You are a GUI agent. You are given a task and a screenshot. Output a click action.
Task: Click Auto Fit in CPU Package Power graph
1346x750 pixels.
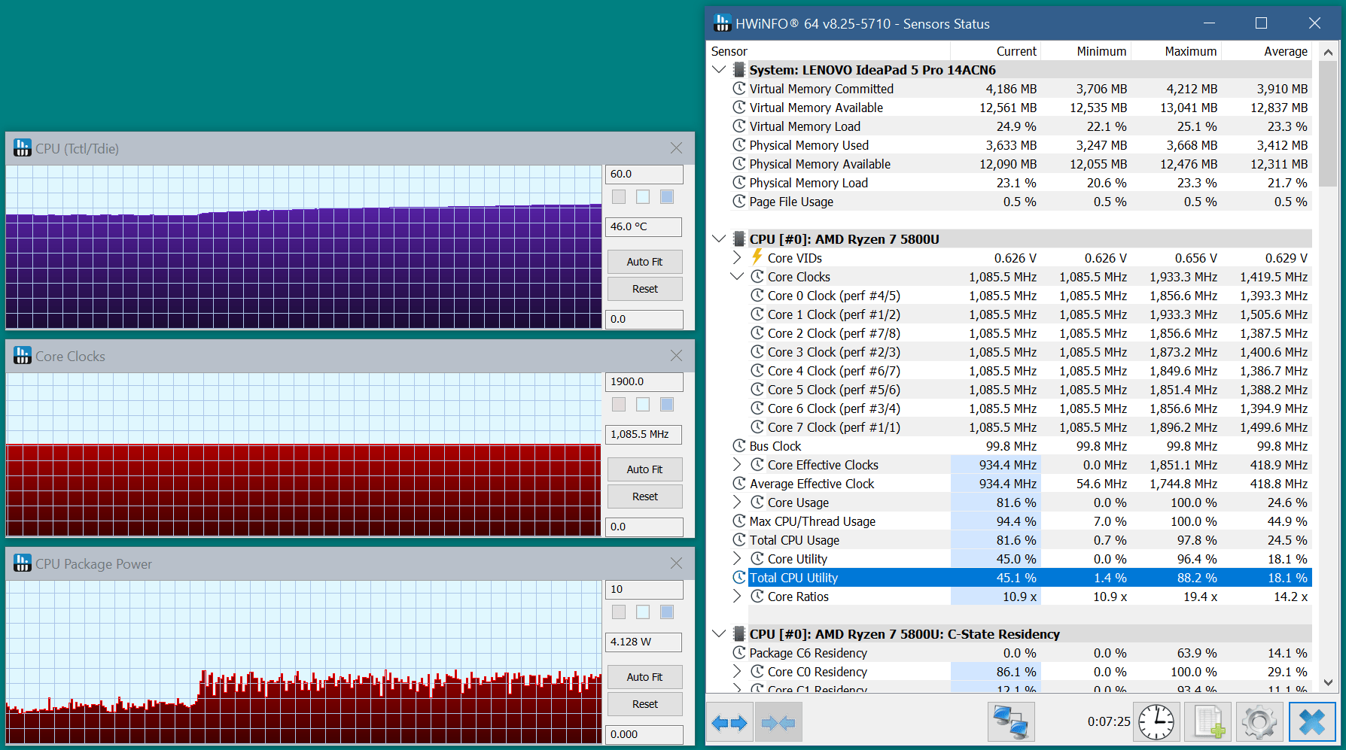tap(645, 677)
